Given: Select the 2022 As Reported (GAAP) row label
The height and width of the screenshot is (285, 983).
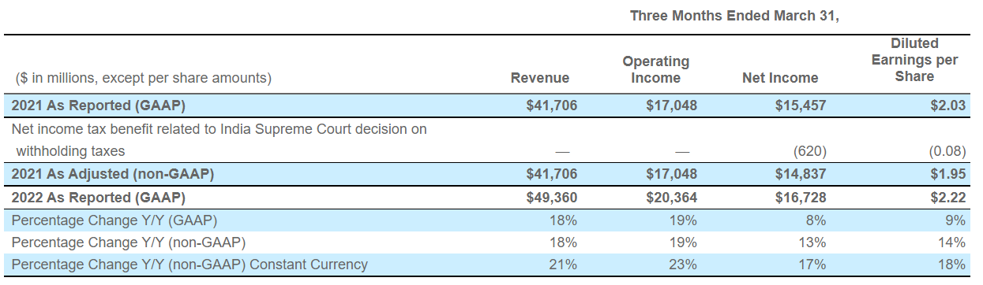Looking at the screenshot, I should pyautogui.click(x=99, y=197).
